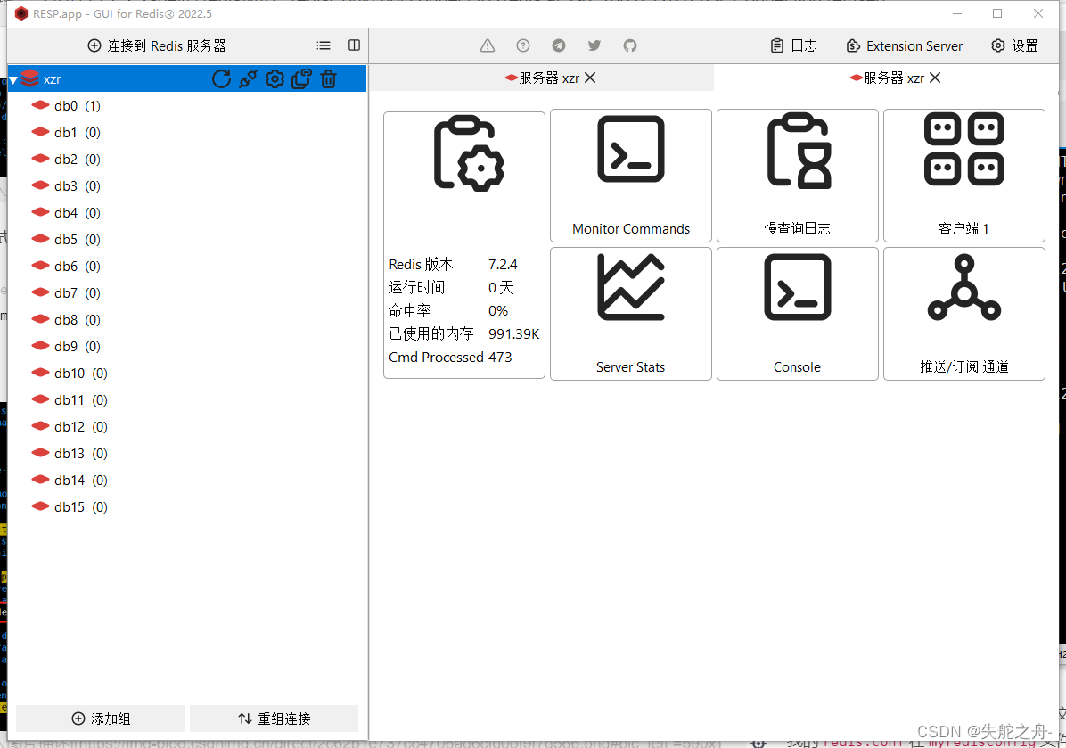
Task: Open the Telegram channel link
Action: pos(558,45)
